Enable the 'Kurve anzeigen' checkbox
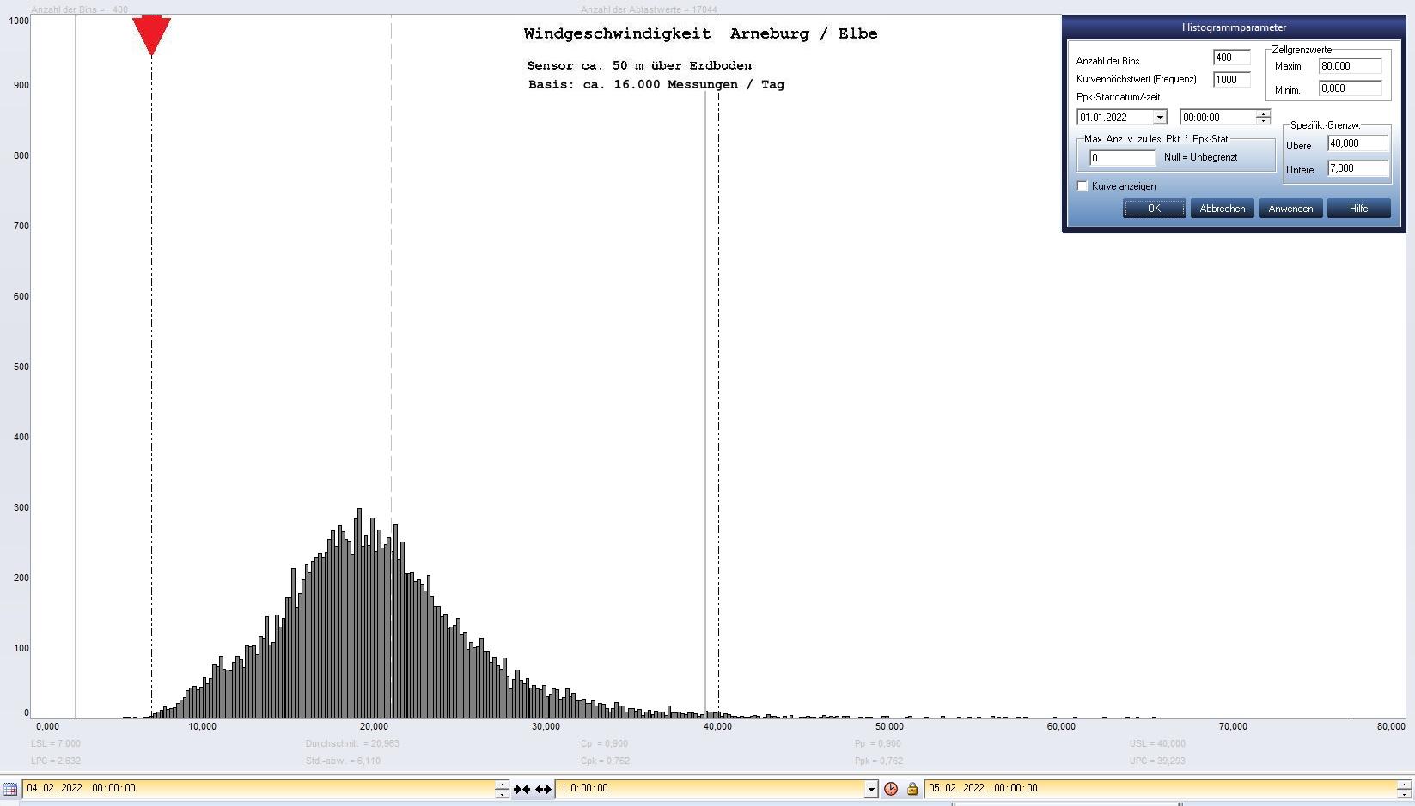This screenshot has height=806, width=1415. tap(1083, 186)
